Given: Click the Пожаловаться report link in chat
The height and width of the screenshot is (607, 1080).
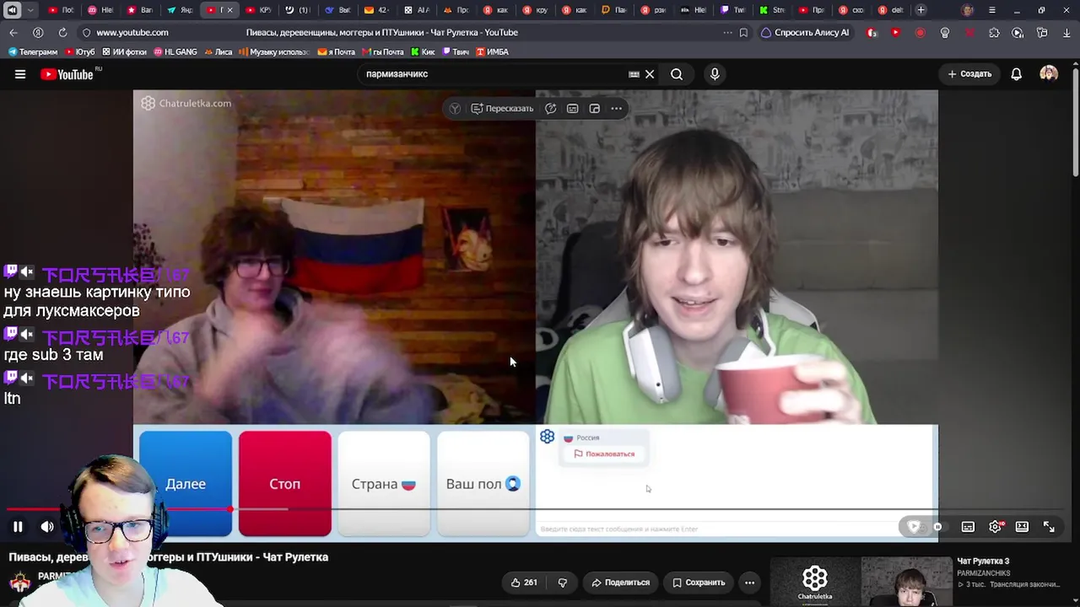Looking at the screenshot, I should (x=604, y=454).
